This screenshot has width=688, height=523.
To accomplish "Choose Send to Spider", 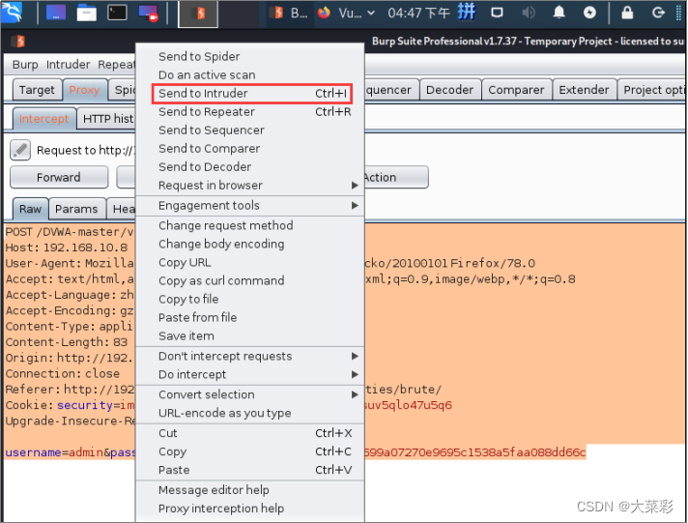I will point(250,57).
